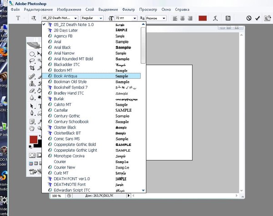Click the text color swatch in options bar
Viewport: 273px width, 216px height.
[202, 18]
